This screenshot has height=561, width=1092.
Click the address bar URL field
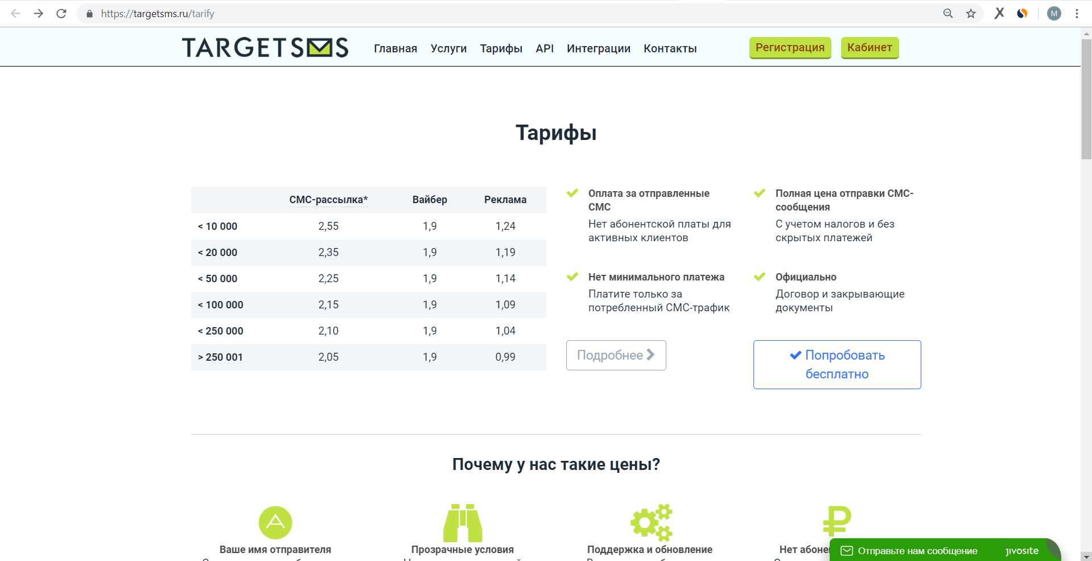point(512,14)
